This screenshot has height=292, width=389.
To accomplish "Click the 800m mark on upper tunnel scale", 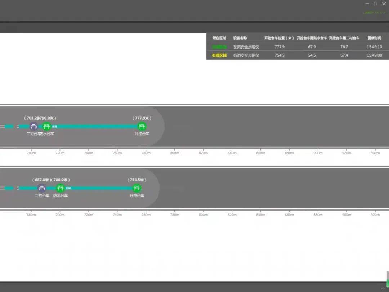I will click(x=175, y=153).
